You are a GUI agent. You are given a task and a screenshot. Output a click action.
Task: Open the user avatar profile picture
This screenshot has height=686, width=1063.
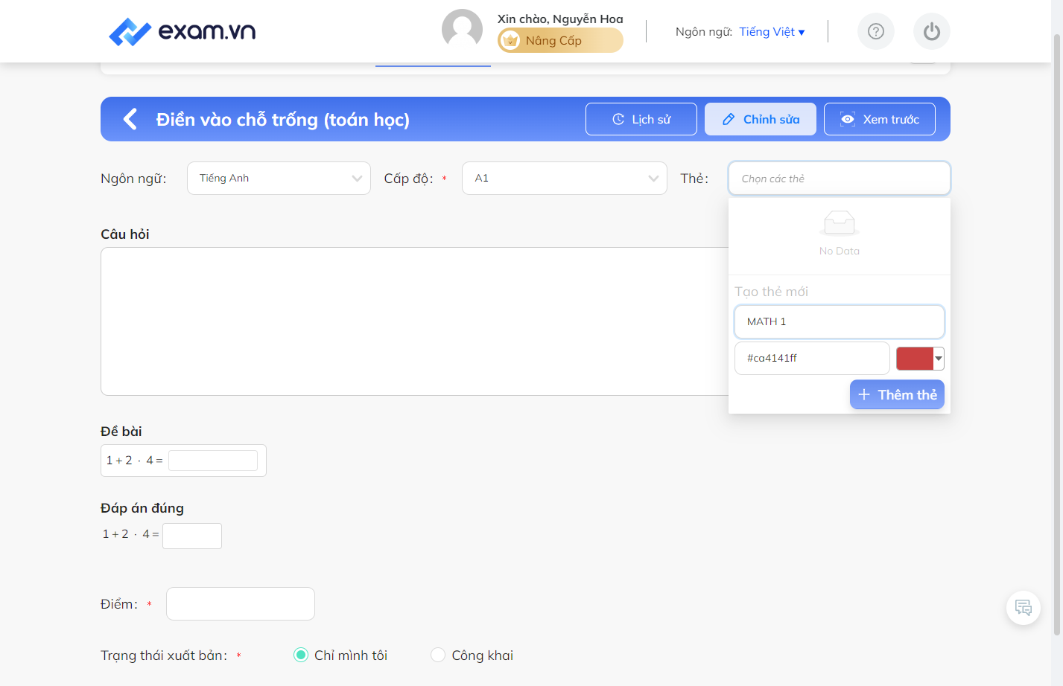pos(462,30)
